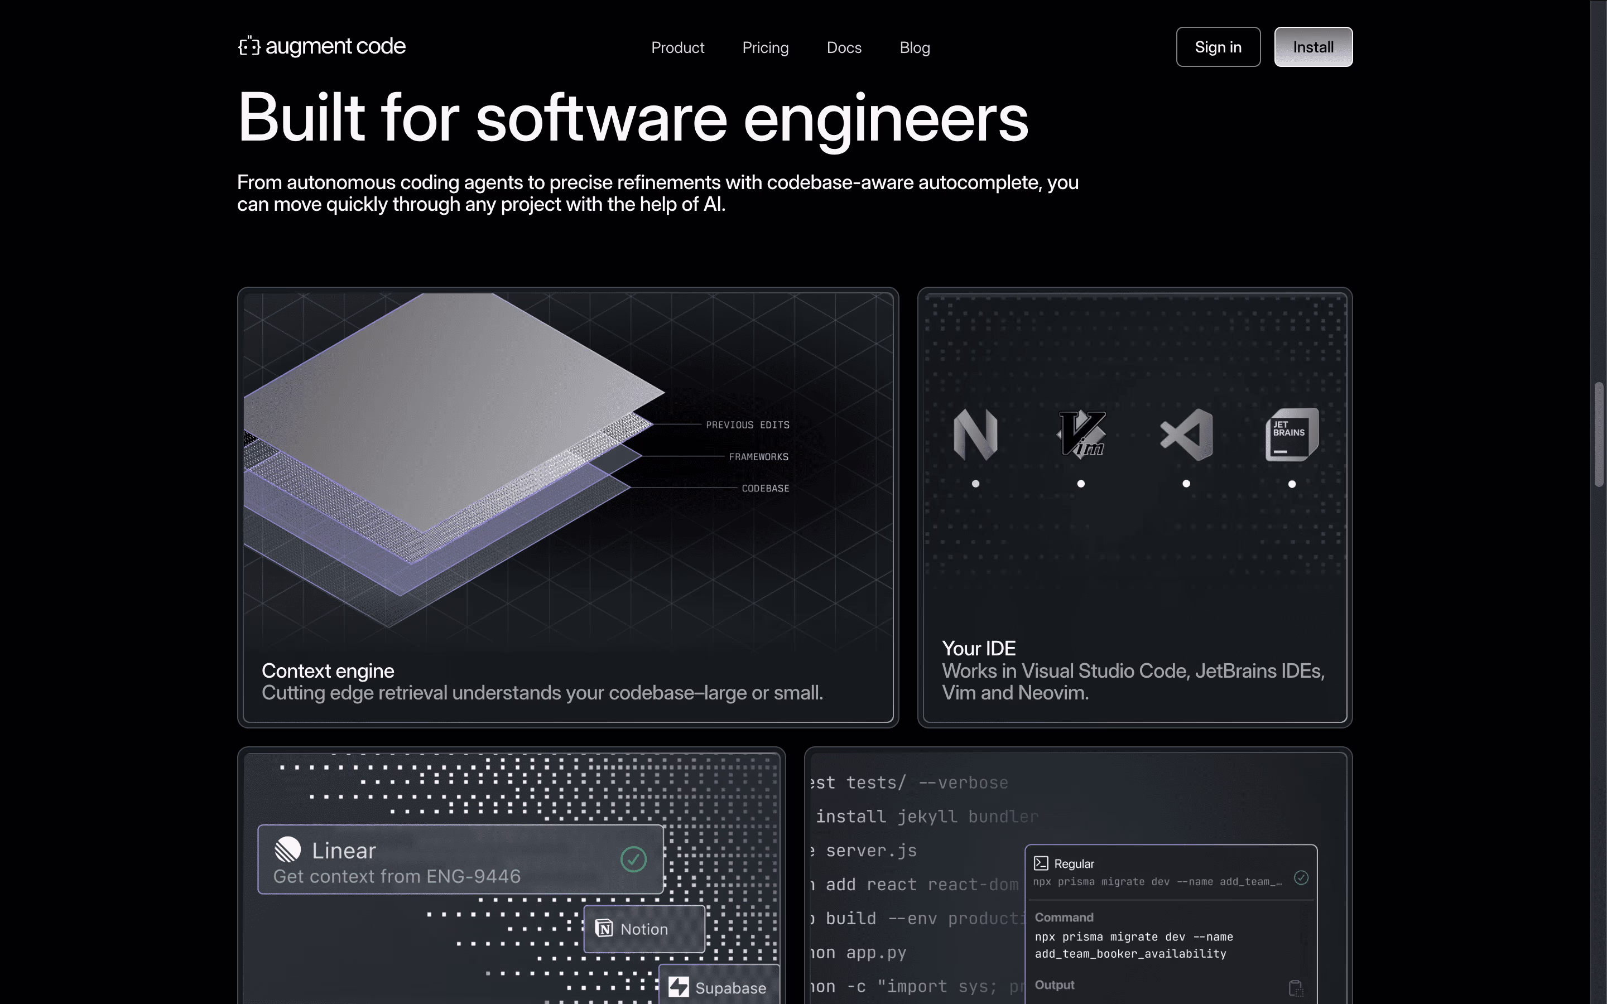Click 'Get context from ENG-9446' text
This screenshot has width=1607, height=1004.
click(397, 876)
